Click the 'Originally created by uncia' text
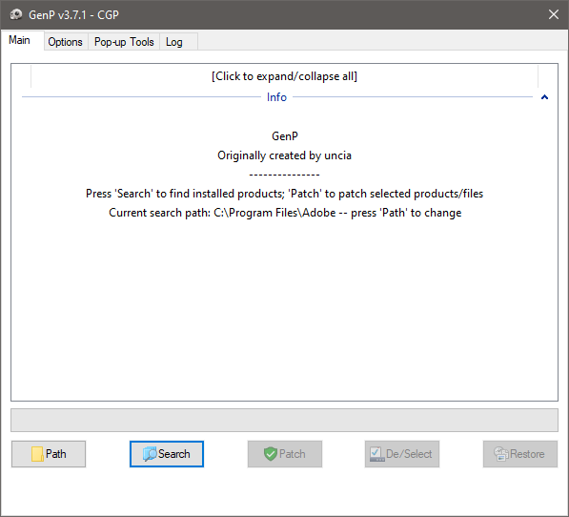569x517 pixels. point(284,155)
